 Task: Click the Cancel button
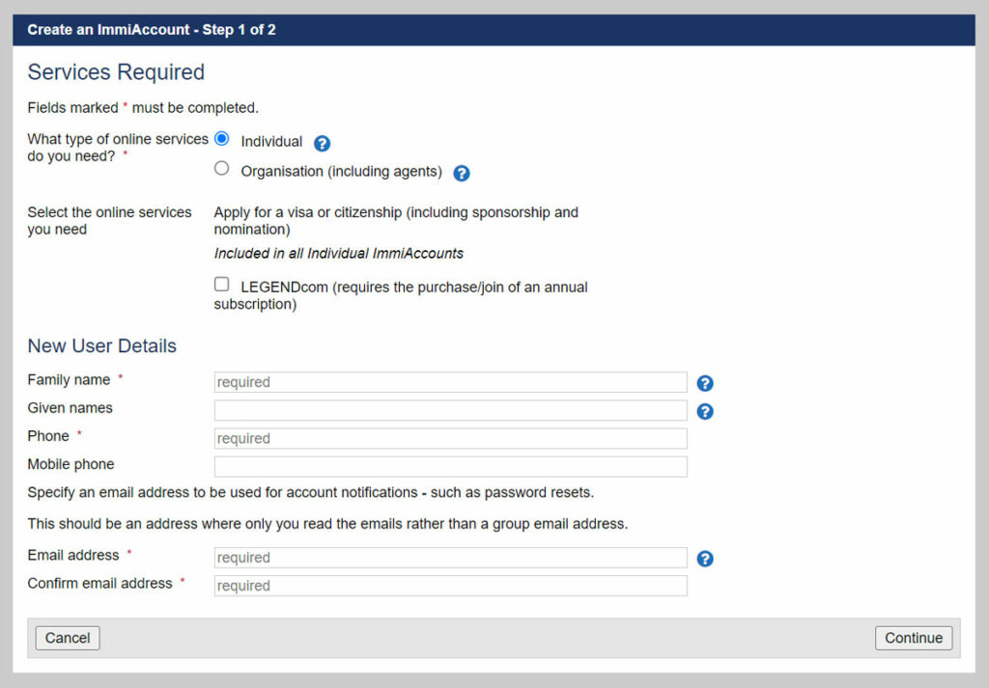tap(68, 638)
